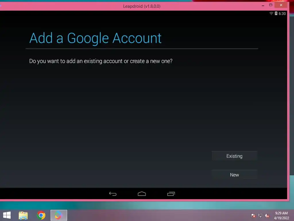Tap the Android home navigation icon
The height and width of the screenshot is (221, 294).
coord(142,194)
